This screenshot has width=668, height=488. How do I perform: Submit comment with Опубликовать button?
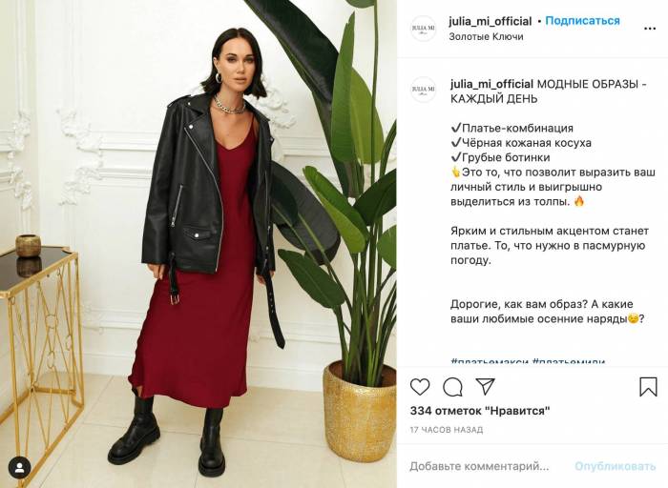(x=616, y=466)
